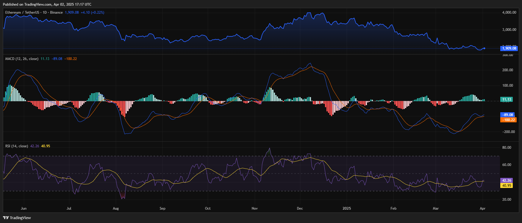Select the green 11.13 MACD histogram axis tag
This screenshot has width=522, height=223.
pyautogui.click(x=507, y=99)
